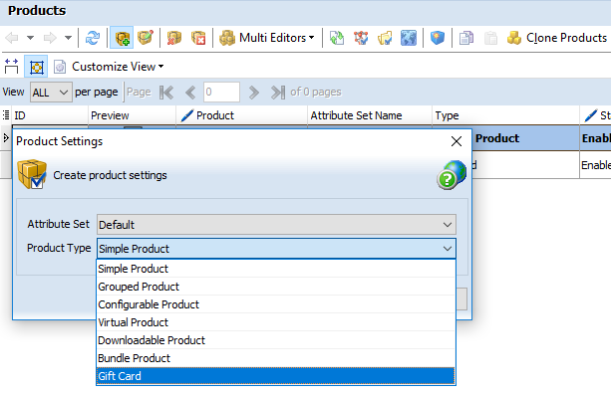Viewport: 611px width, 395px height.
Task: Click the red molecule network icon
Action: coord(361,38)
